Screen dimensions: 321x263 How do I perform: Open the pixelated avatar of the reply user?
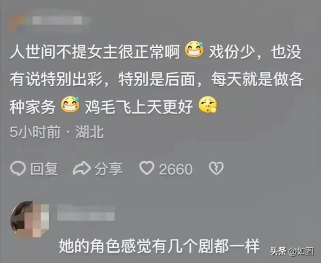pos(30,219)
